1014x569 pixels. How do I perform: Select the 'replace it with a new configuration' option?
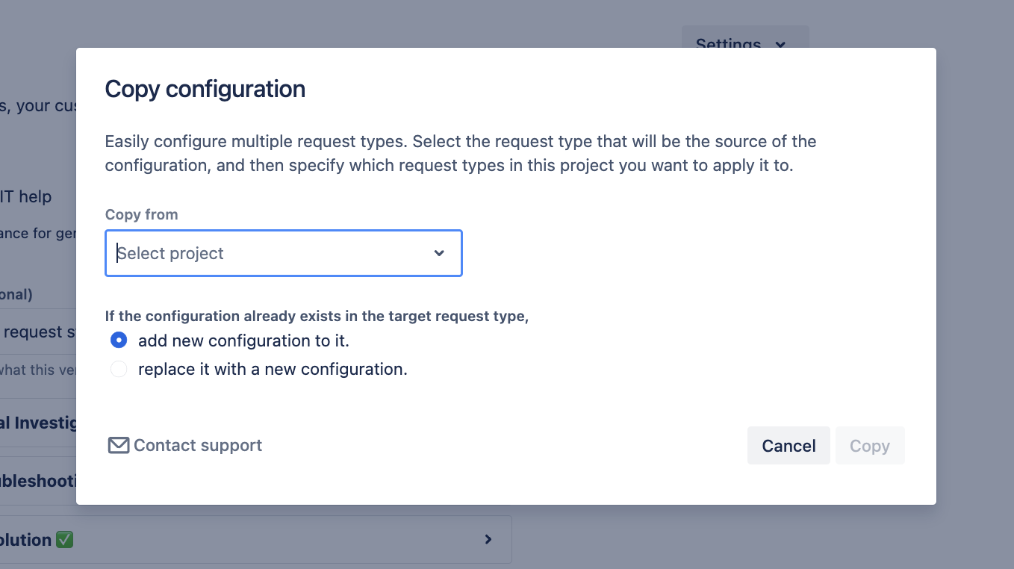[x=119, y=369]
